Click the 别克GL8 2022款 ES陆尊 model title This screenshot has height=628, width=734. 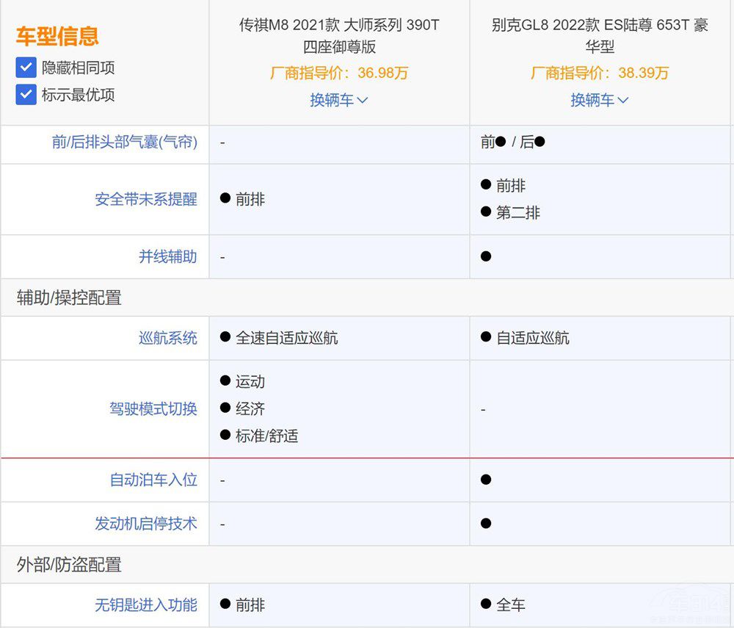pyautogui.click(x=600, y=35)
